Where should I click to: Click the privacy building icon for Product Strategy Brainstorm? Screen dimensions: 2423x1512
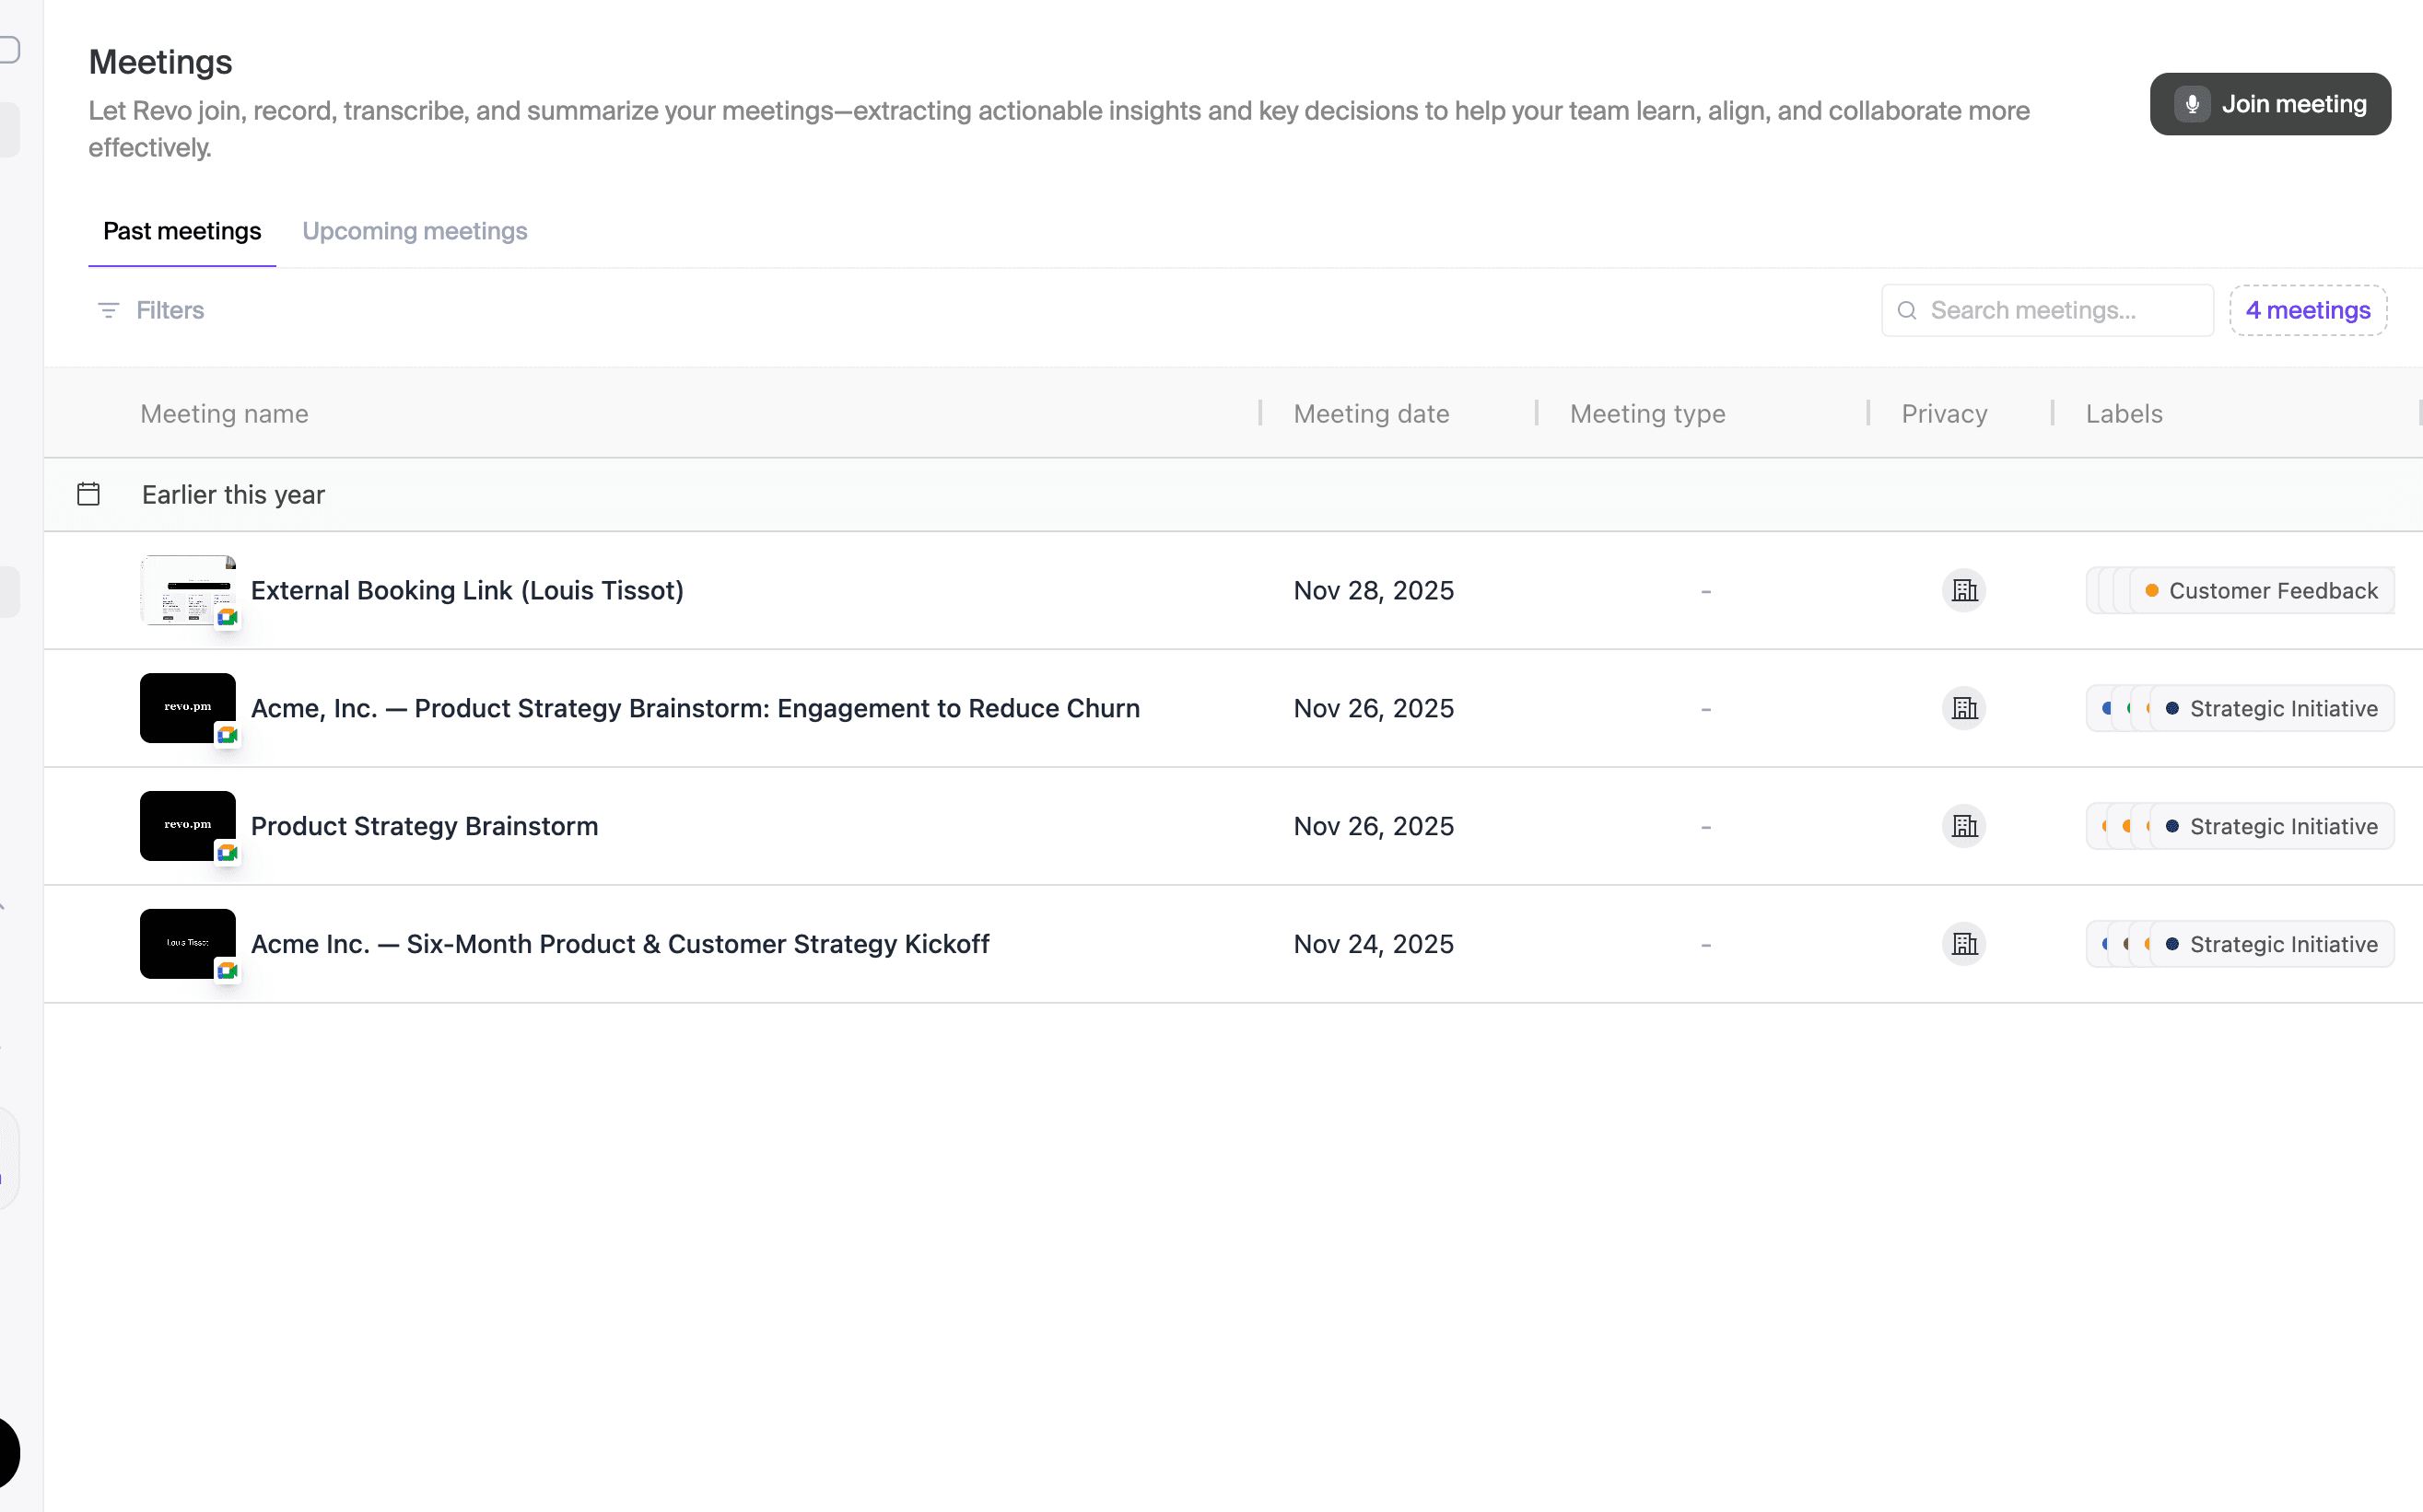1962,826
